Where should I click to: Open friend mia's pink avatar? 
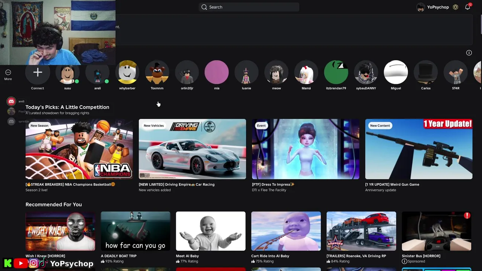[217, 72]
